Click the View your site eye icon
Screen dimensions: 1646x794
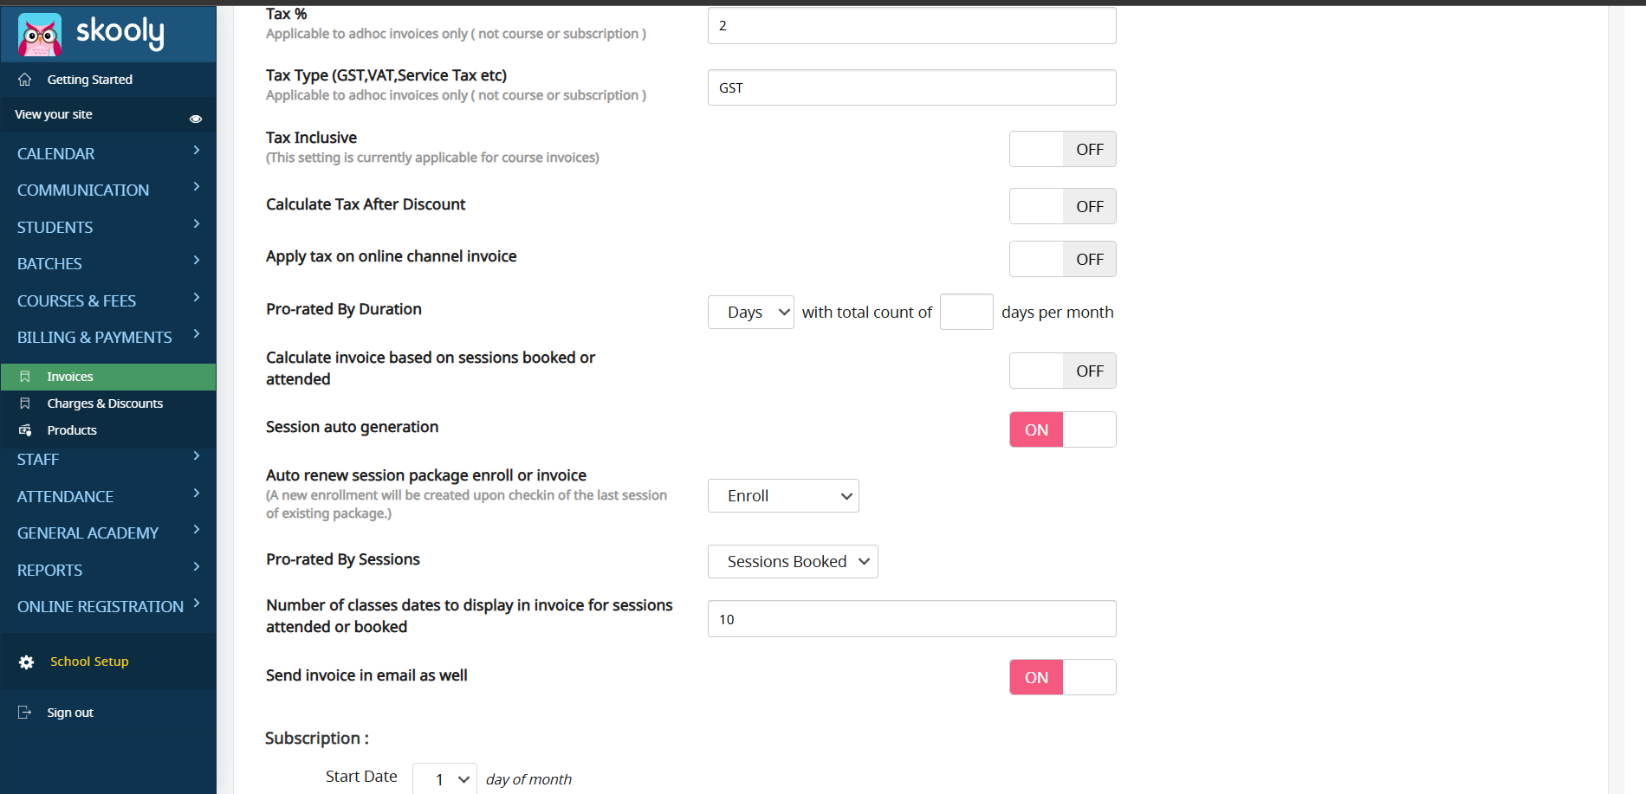(x=196, y=119)
